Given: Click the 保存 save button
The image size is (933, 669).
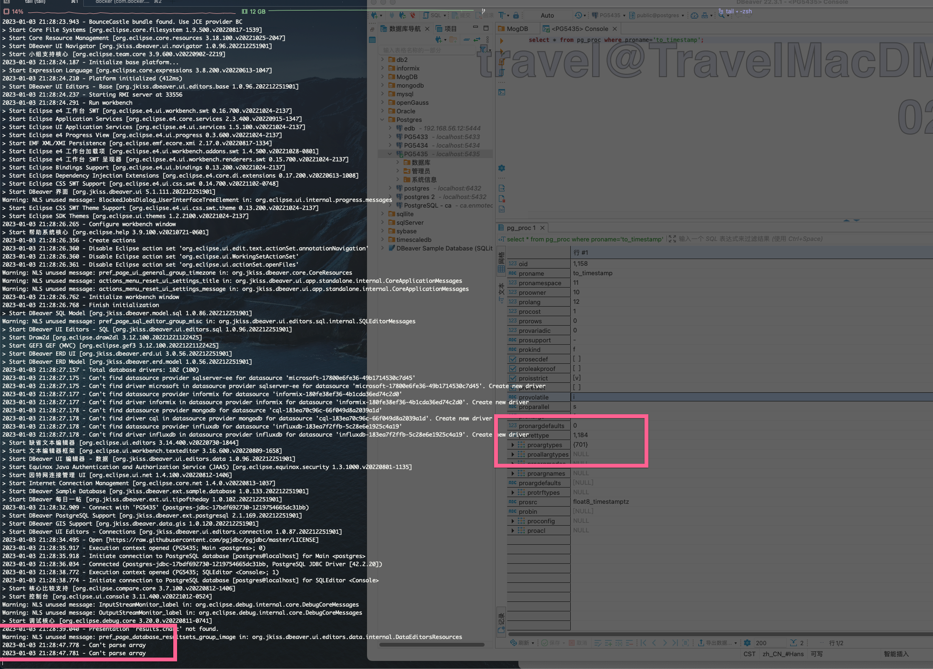Looking at the screenshot, I should pyautogui.click(x=551, y=643).
